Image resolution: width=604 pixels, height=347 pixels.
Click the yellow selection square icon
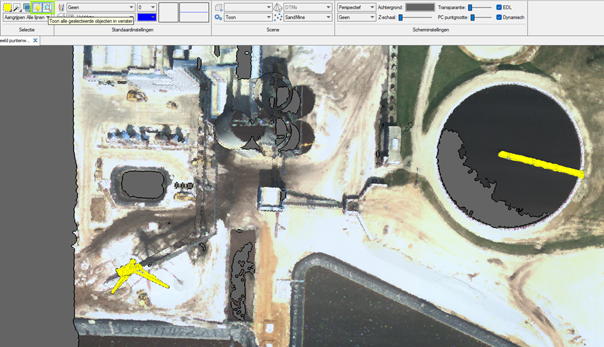(x=6, y=7)
